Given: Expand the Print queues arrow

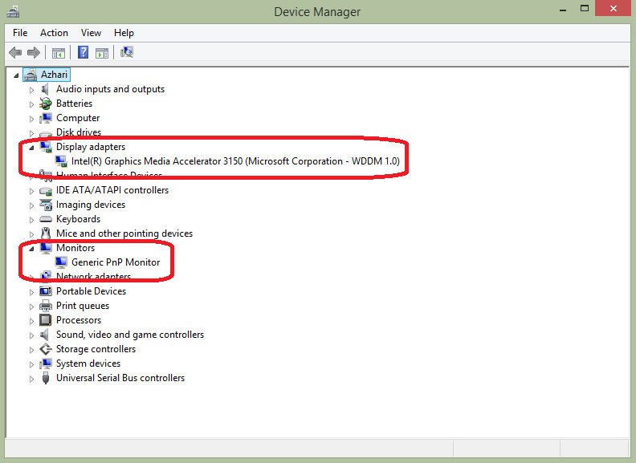Looking at the screenshot, I should click(x=31, y=307).
